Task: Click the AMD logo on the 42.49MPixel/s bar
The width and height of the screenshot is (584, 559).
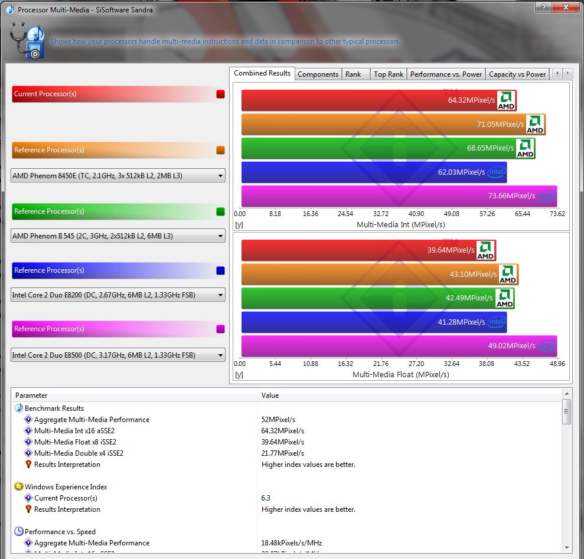Action: point(505,298)
